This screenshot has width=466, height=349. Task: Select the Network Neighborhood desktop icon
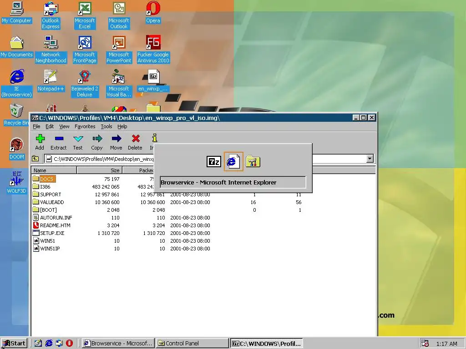pos(51,49)
